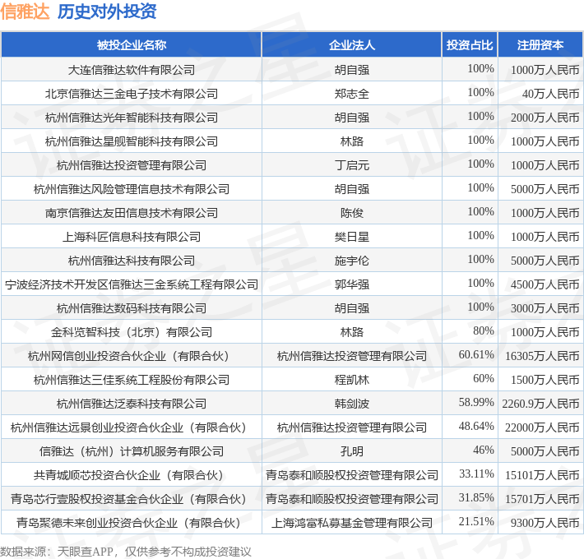
Task: Click legal person 程凯林
Action: pos(351,380)
